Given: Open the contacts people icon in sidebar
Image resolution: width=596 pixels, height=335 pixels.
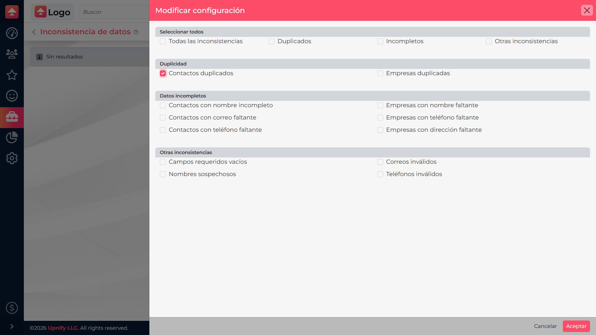Looking at the screenshot, I should (12, 54).
